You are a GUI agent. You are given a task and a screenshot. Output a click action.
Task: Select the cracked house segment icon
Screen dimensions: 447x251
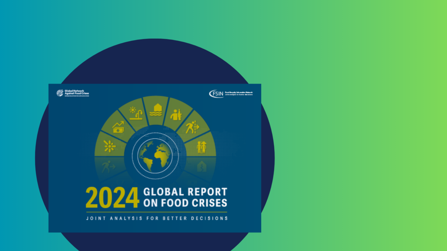tap(202, 166)
